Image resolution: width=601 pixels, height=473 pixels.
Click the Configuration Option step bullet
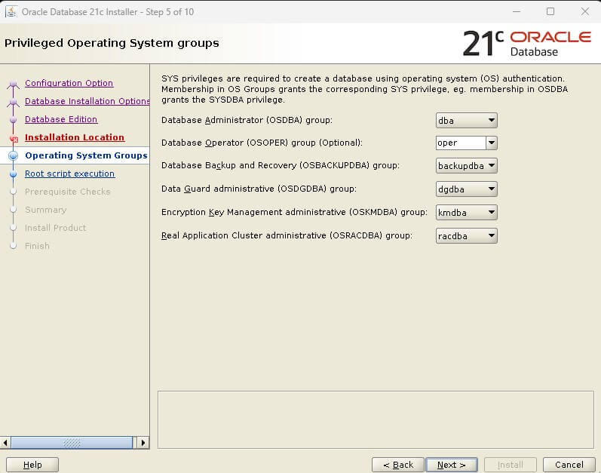tap(14, 84)
